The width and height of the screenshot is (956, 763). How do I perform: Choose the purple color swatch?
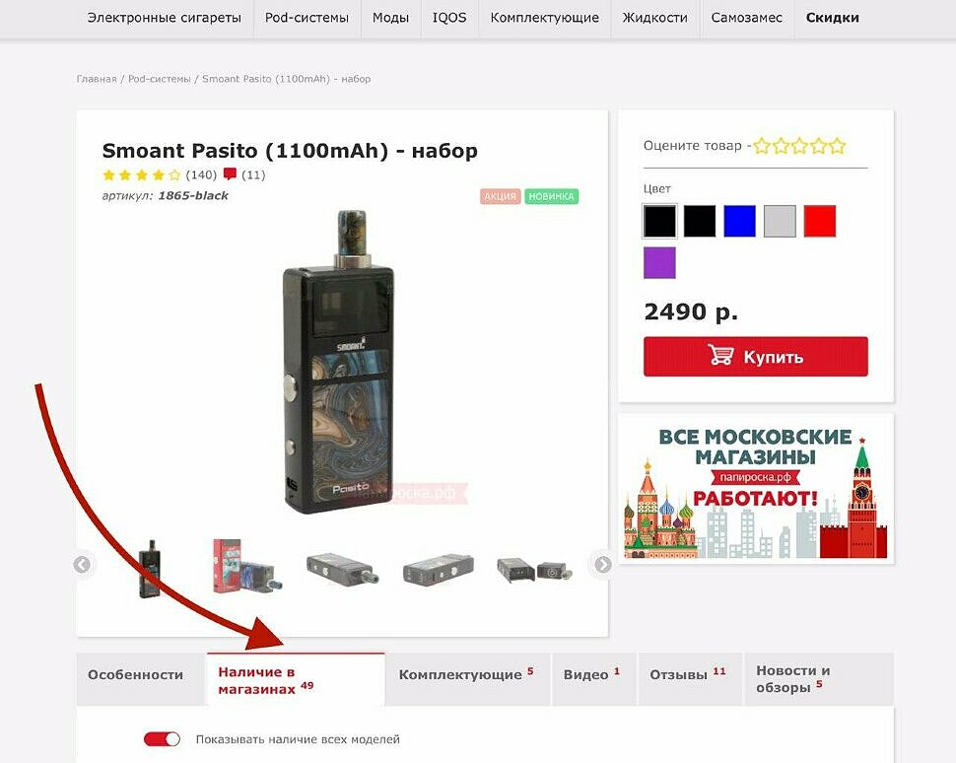[659, 263]
